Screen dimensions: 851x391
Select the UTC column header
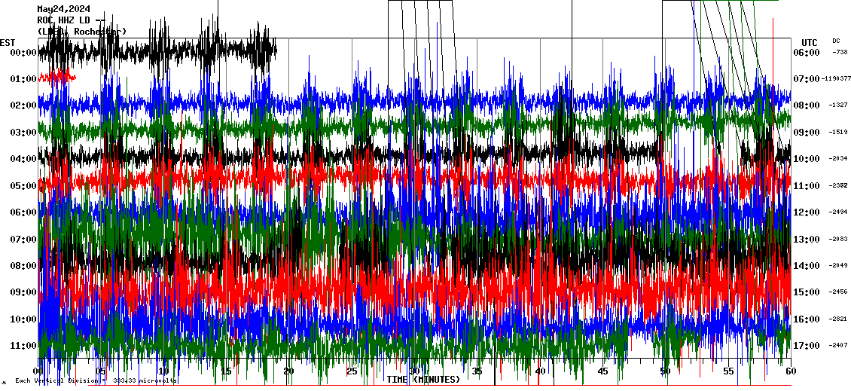tap(810, 42)
